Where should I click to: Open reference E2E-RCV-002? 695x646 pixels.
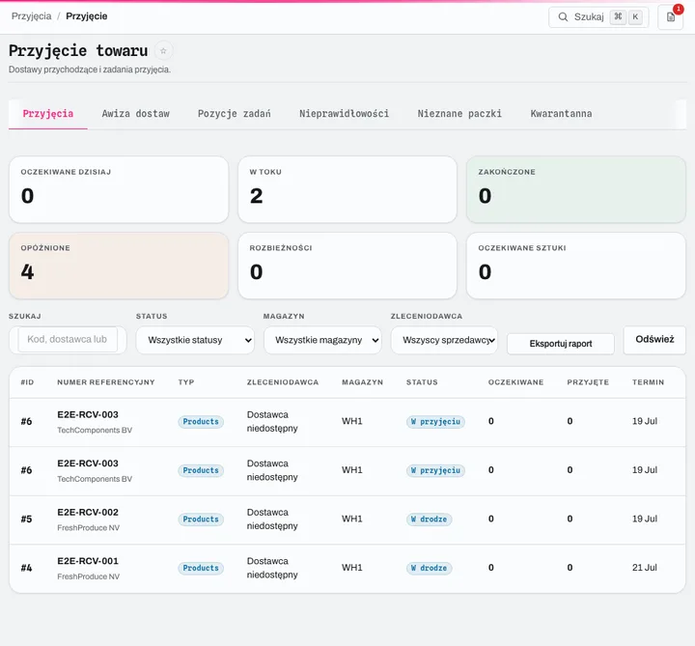pos(88,512)
